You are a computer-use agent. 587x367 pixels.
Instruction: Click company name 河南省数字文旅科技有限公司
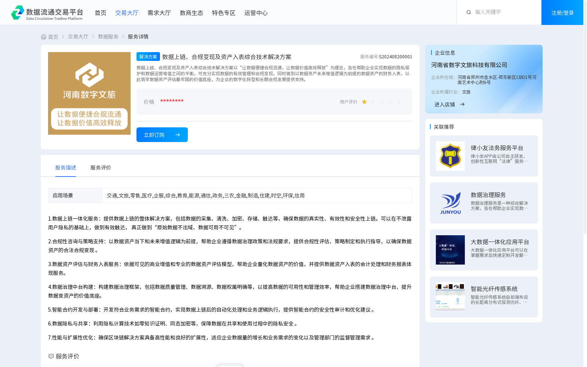coord(469,65)
